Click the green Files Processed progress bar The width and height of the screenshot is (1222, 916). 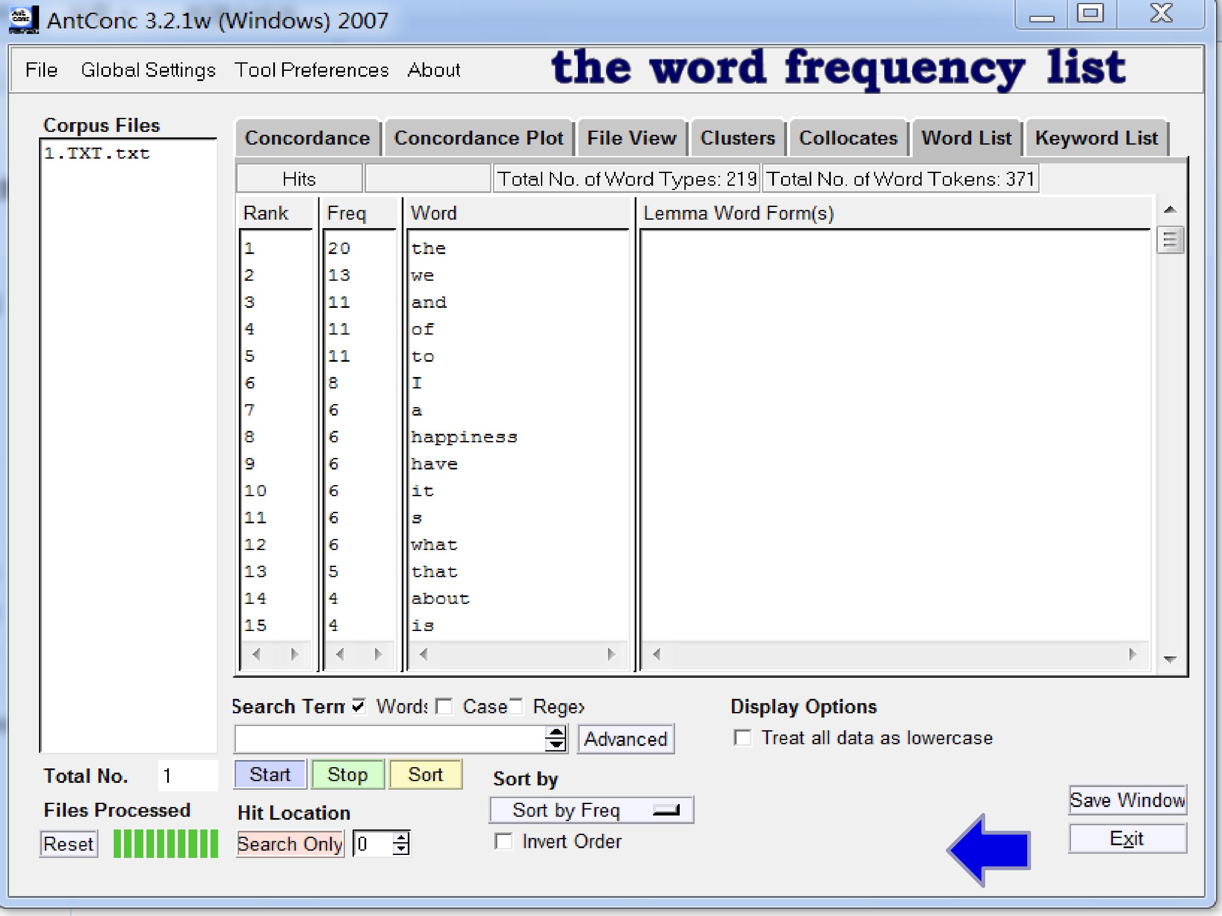point(165,843)
